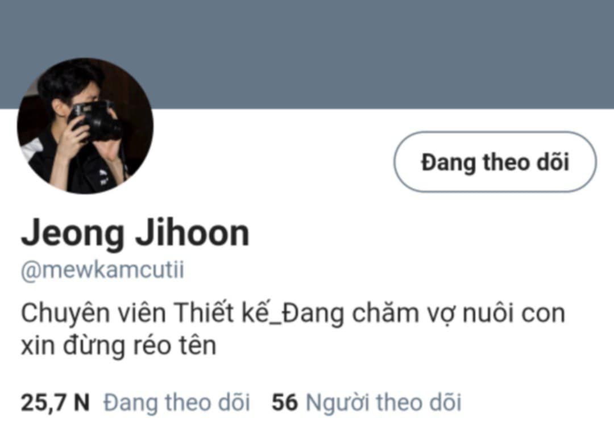The width and height of the screenshot is (614, 443).
Task: Click the bio line "xin đừng réo tên"
Action: click(x=118, y=345)
